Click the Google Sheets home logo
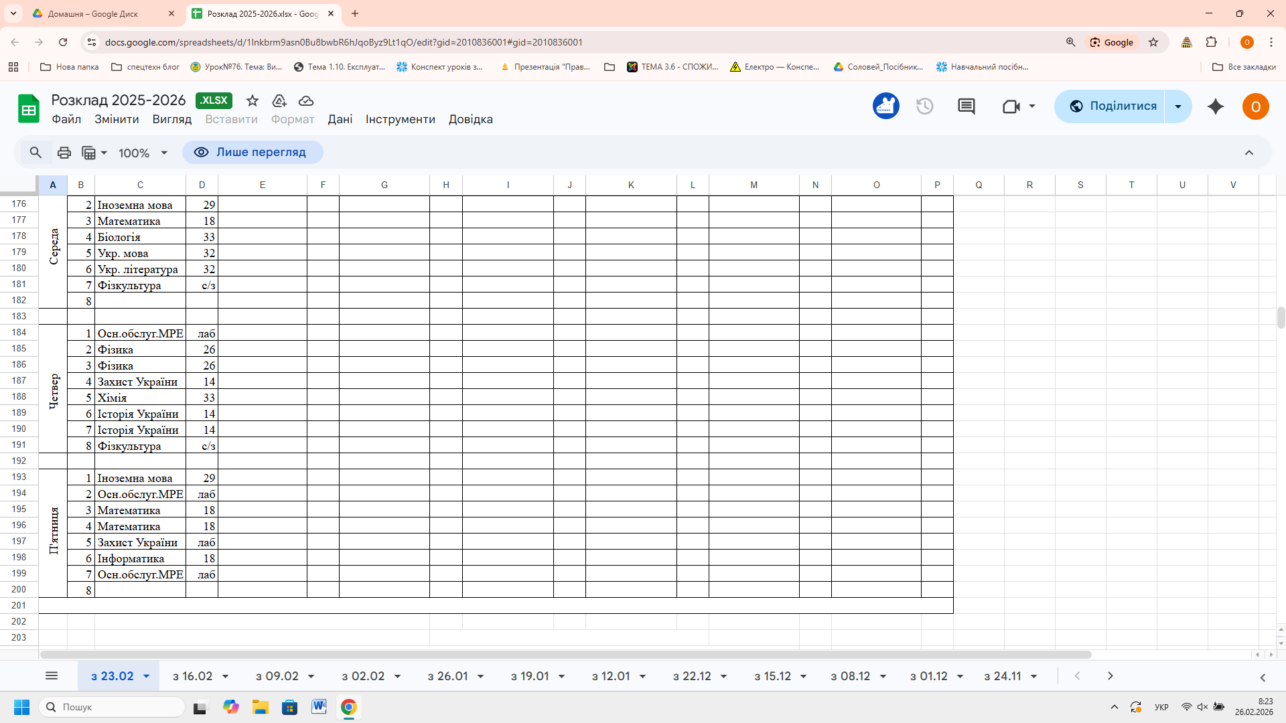 (x=29, y=108)
